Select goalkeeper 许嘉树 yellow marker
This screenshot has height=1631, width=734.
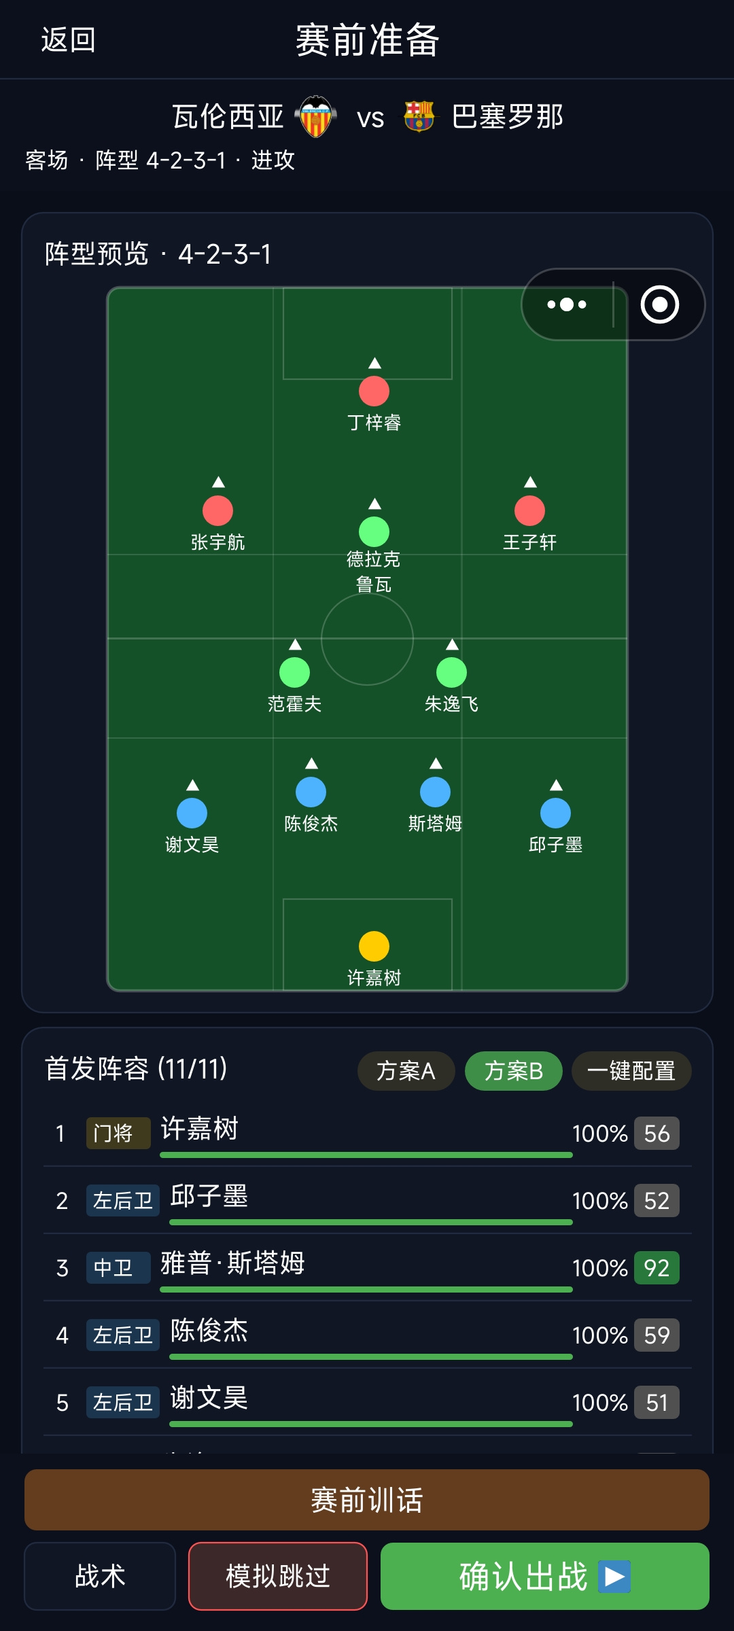374,946
